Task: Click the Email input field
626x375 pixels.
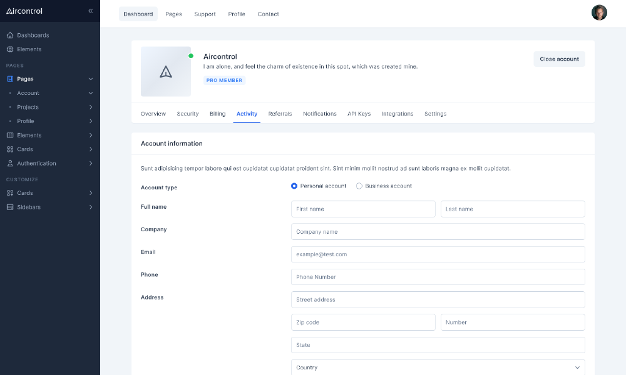Action: click(x=438, y=254)
